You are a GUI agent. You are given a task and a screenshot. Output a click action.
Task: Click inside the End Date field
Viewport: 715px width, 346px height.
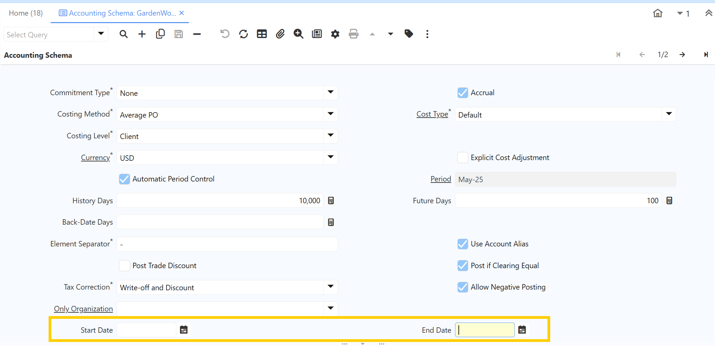tap(484, 330)
